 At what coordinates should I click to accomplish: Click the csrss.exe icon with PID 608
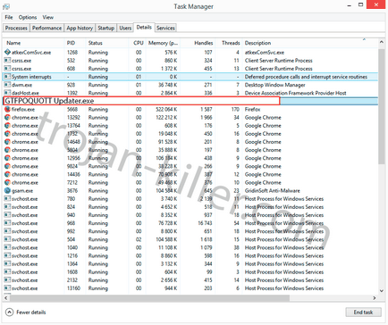tap(7, 69)
